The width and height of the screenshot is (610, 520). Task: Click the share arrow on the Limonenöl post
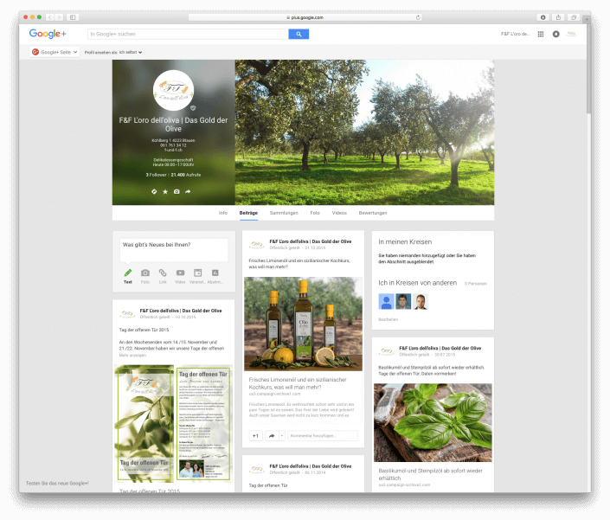[x=272, y=436]
